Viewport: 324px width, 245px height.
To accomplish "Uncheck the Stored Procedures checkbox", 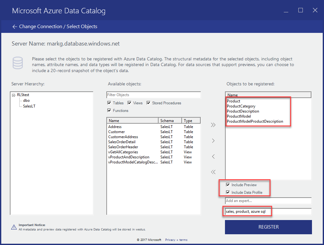I will coord(148,103).
